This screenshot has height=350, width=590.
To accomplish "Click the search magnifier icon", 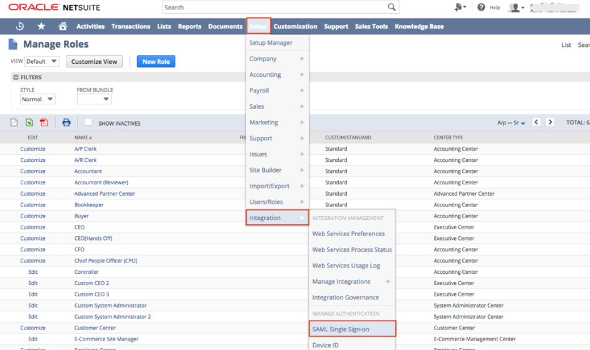I will click(x=391, y=7).
